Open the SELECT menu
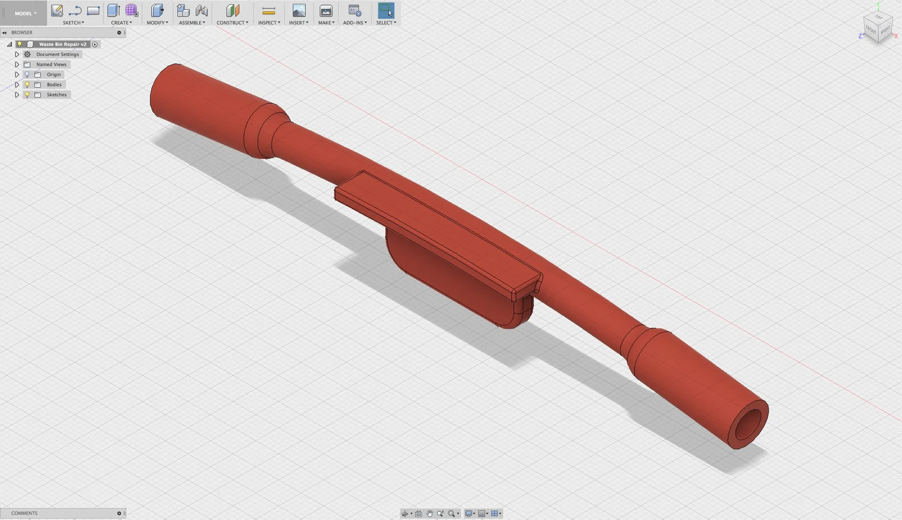Screen dimensions: 902x520 tap(386, 23)
